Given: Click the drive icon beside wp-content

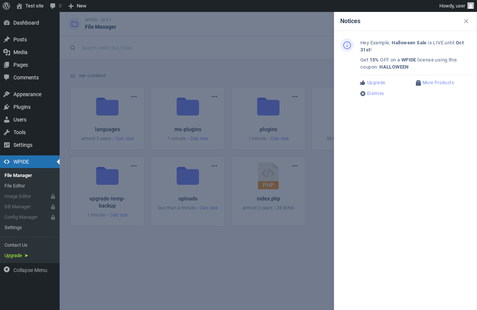Looking at the screenshot, I should point(73,76).
